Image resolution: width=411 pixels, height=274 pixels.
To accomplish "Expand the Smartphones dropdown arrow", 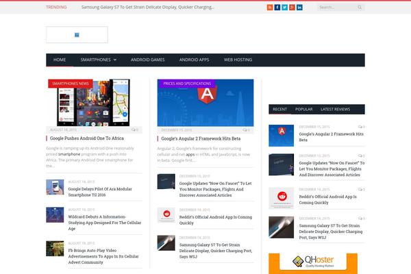I will point(115,60).
